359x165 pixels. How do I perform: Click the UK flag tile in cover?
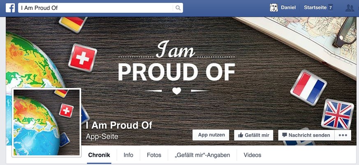pos(338,114)
